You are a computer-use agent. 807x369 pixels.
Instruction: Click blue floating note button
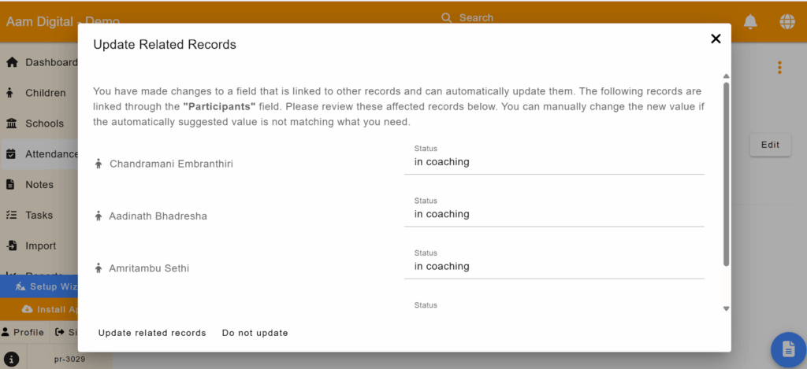pyautogui.click(x=788, y=350)
